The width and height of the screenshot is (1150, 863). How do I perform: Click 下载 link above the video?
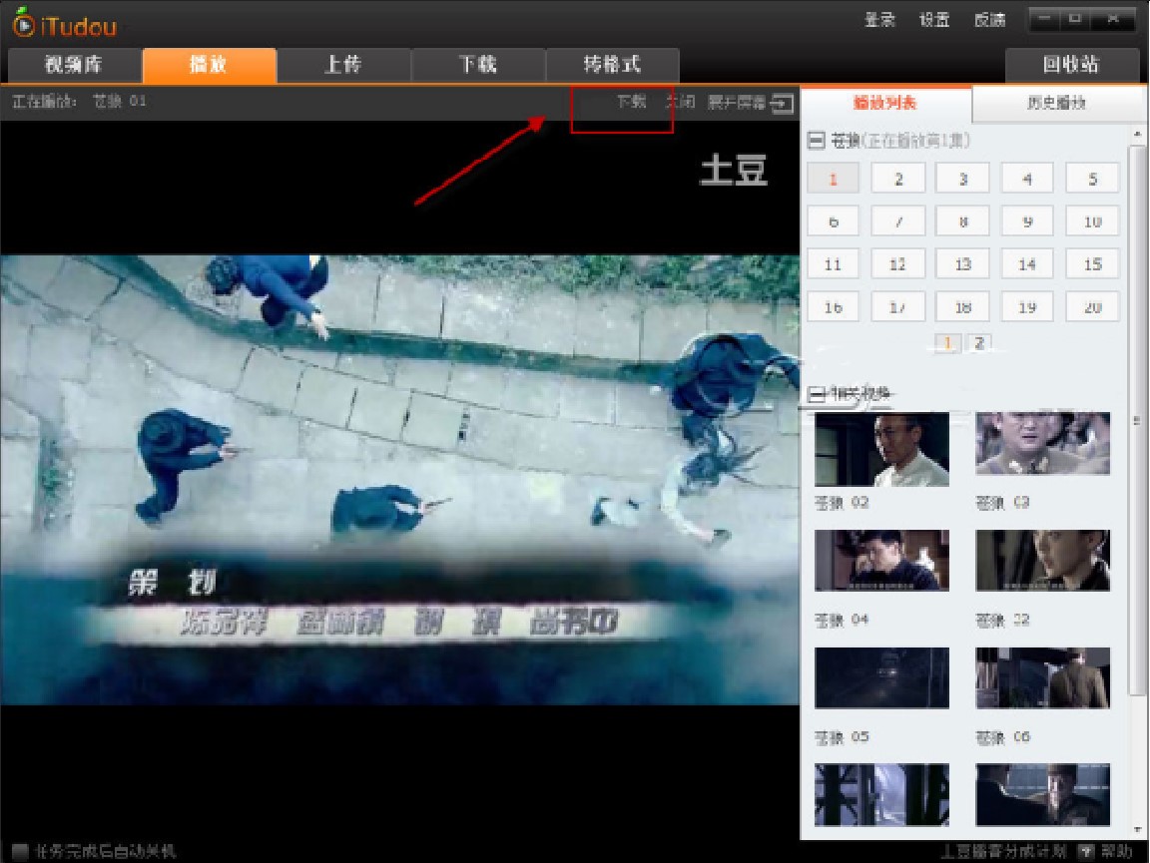[632, 102]
